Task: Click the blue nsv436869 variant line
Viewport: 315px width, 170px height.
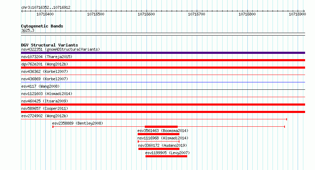Action: coord(163,82)
